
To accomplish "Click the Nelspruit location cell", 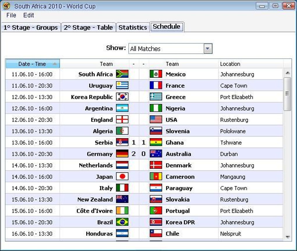I will tap(251, 234).
